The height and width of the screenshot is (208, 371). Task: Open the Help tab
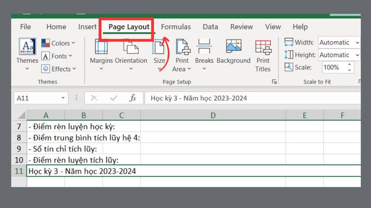coord(301,26)
